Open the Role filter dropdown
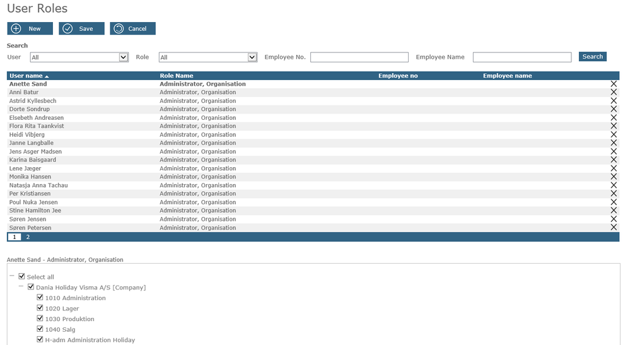Image resolution: width=630 pixels, height=345 pixels. point(252,57)
